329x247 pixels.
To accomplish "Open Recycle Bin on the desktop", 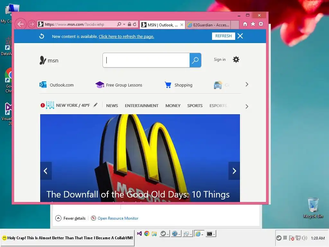I will tap(313, 208).
